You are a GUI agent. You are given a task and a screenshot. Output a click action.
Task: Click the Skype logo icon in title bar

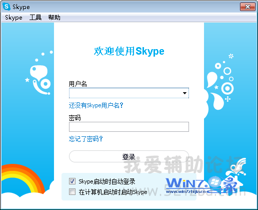click(6, 7)
